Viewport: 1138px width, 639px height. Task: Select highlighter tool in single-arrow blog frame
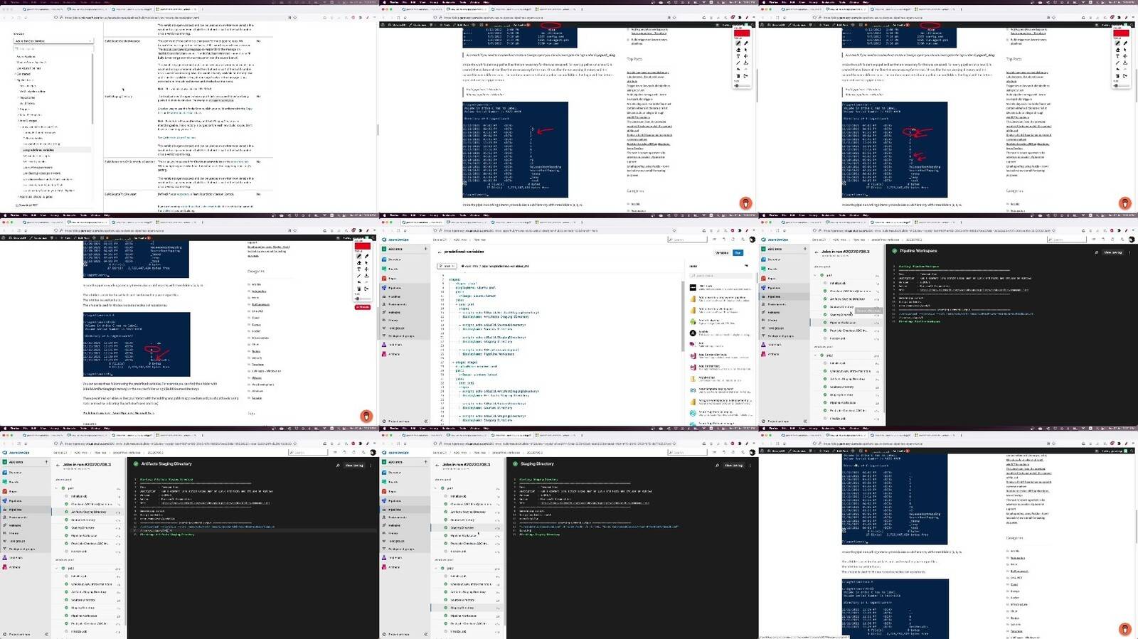[745, 43]
